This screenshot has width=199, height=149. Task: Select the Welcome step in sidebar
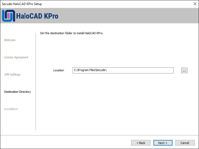tap(10, 40)
